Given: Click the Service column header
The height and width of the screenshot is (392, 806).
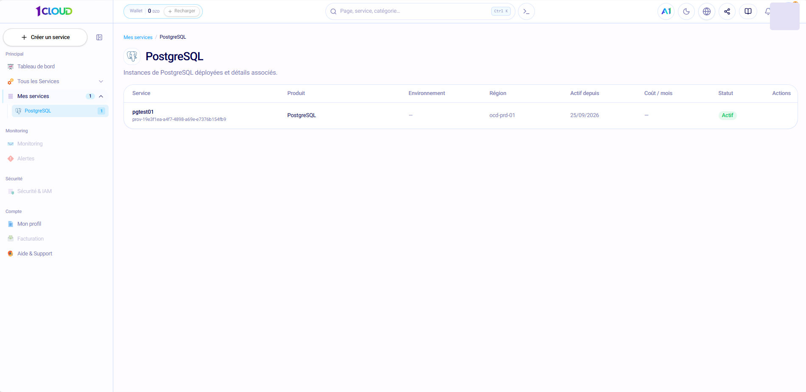Looking at the screenshot, I should (141, 93).
